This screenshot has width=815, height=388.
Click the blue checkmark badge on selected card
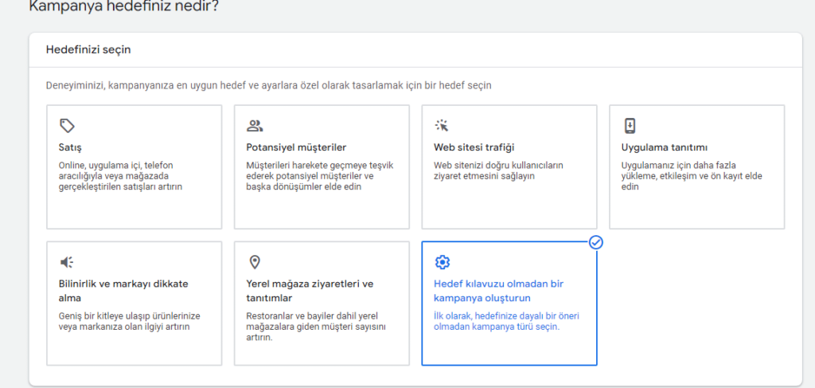click(x=595, y=242)
